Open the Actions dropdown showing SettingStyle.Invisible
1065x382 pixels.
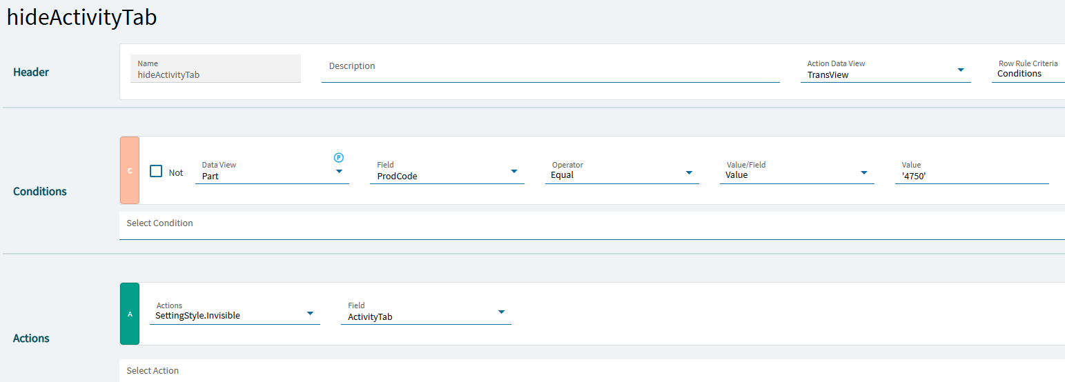coord(310,313)
